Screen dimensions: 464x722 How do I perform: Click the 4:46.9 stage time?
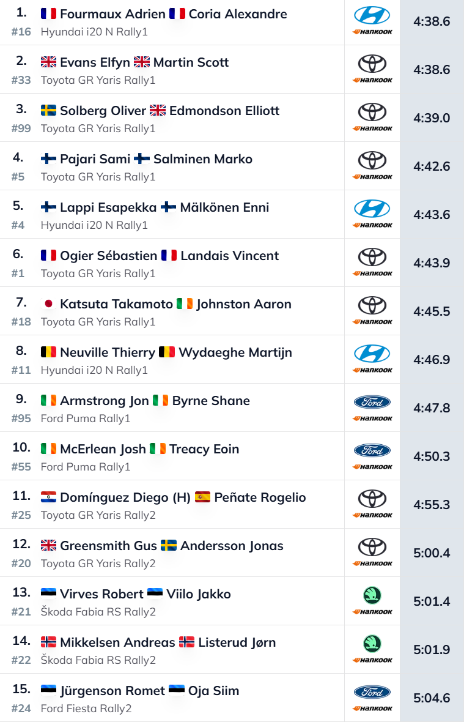coord(432,359)
